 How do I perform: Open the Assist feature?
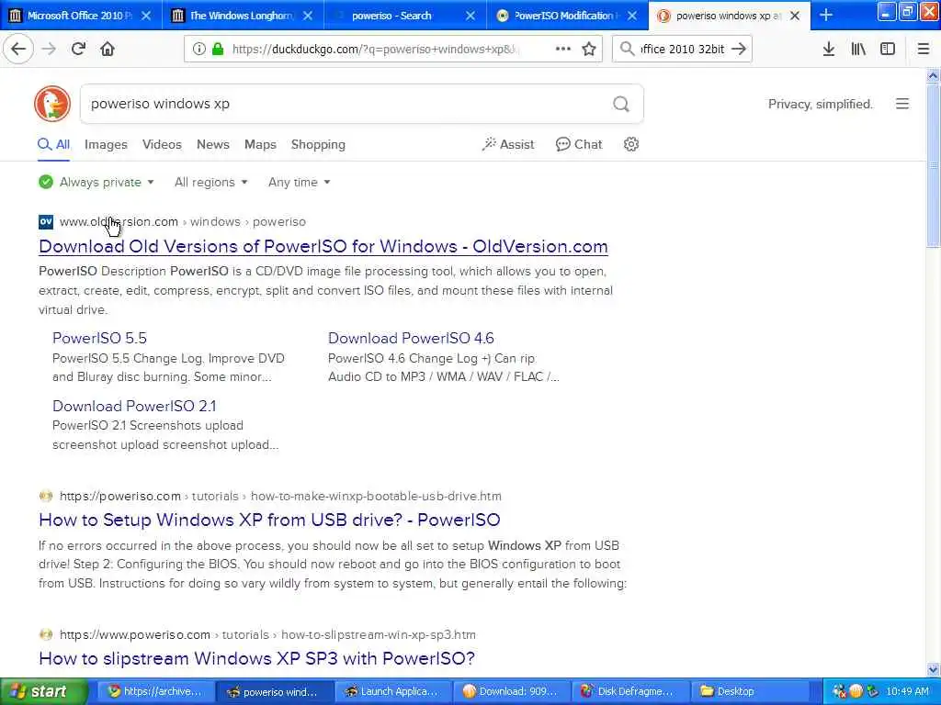[x=507, y=144]
